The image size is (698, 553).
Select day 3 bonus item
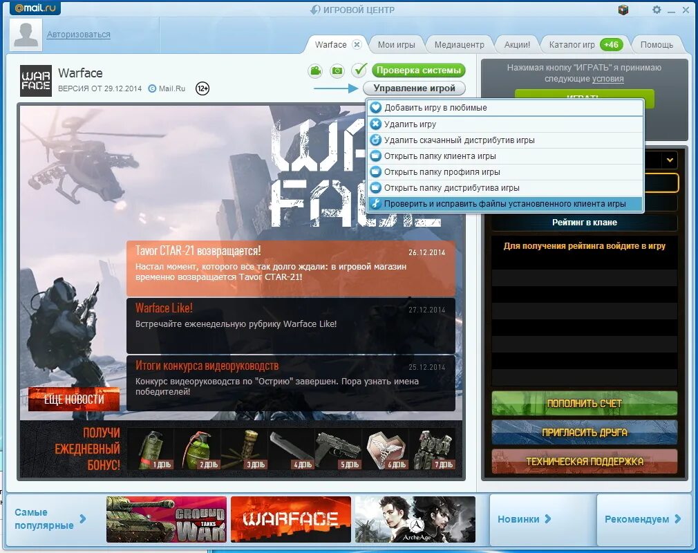click(x=245, y=449)
